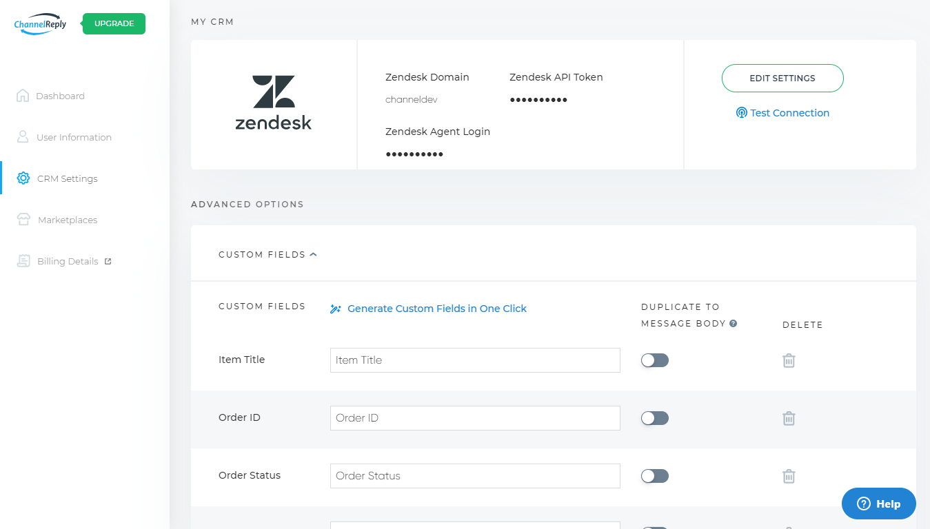Open the Help widget
This screenshot has height=529, width=930.
(879, 504)
